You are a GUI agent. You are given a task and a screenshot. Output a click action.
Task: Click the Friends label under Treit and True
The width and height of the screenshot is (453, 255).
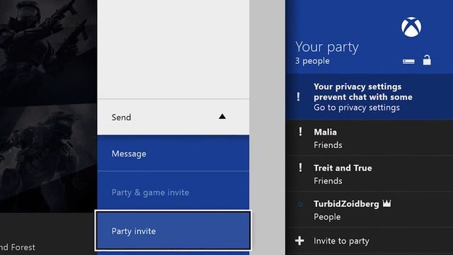click(x=328, y=181)
